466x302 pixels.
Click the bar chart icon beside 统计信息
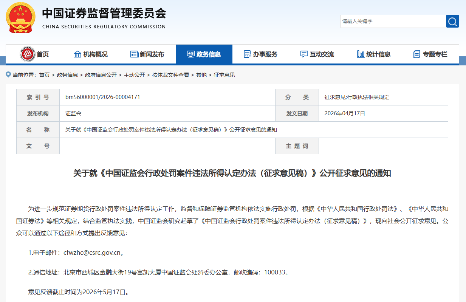361,54
